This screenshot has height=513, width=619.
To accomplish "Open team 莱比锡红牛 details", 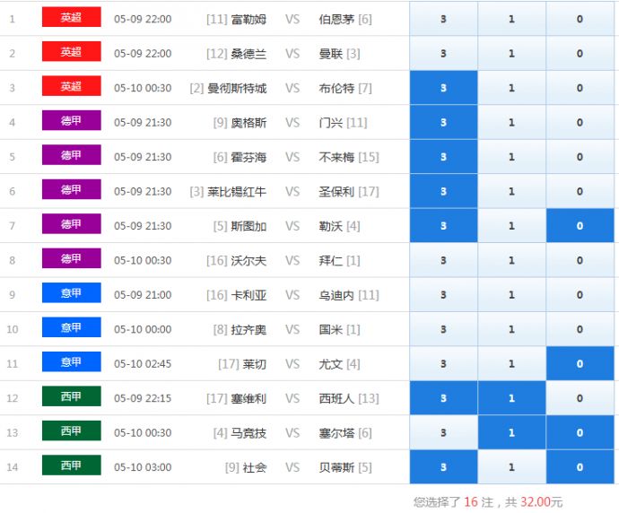I will click(x=237, y=191).
